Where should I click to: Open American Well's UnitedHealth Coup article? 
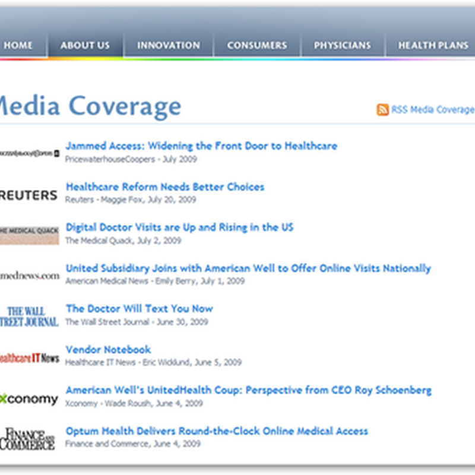(249, 390)
